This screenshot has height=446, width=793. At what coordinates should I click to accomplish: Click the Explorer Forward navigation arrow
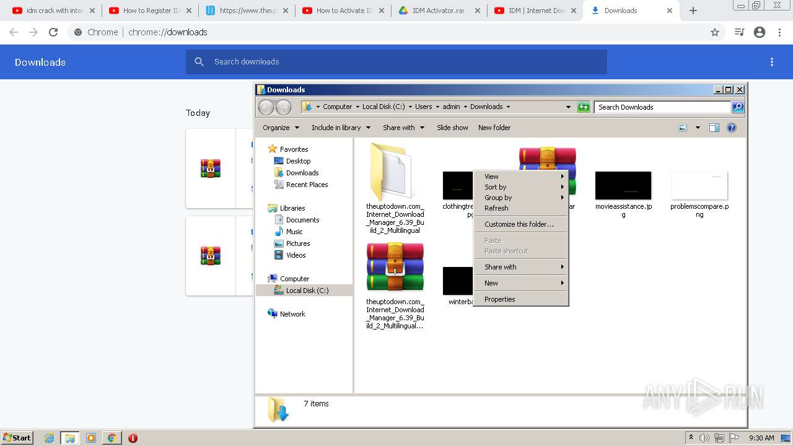pyautogui.click(x=283, y=107)
